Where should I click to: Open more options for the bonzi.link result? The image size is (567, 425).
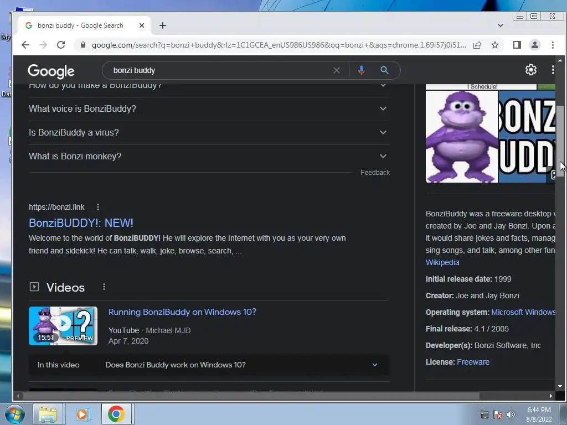pyautogui.click(x=97, y=207)
